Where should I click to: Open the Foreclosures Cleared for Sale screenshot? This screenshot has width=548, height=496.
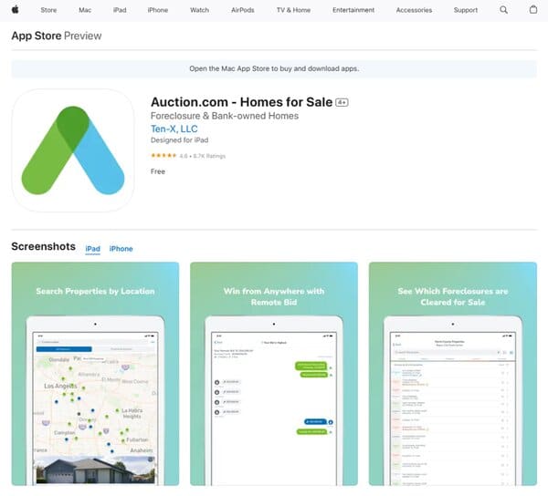tap(453, 374)
